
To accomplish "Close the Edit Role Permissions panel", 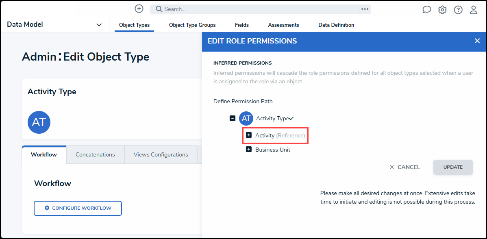I will (x=477, y=41).
